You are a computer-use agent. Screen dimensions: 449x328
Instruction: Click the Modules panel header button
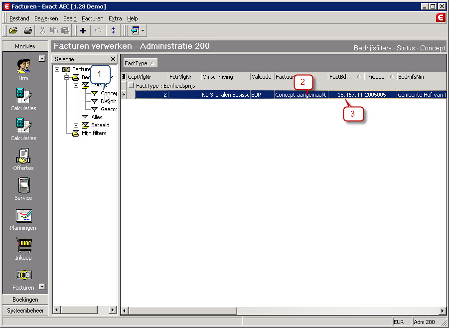coord(25,46)
